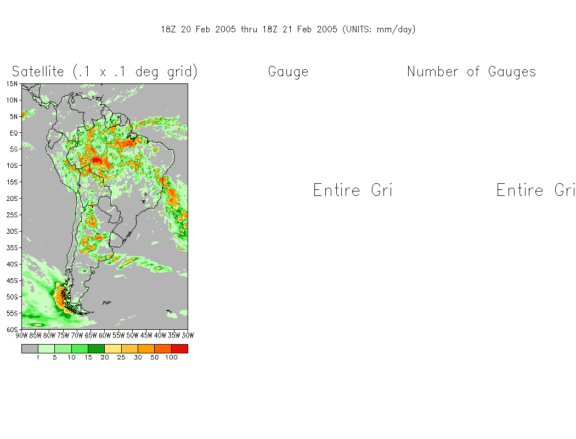Click the South America satellite precipitation map
This screenshot has height=439, width=576.
105,206
